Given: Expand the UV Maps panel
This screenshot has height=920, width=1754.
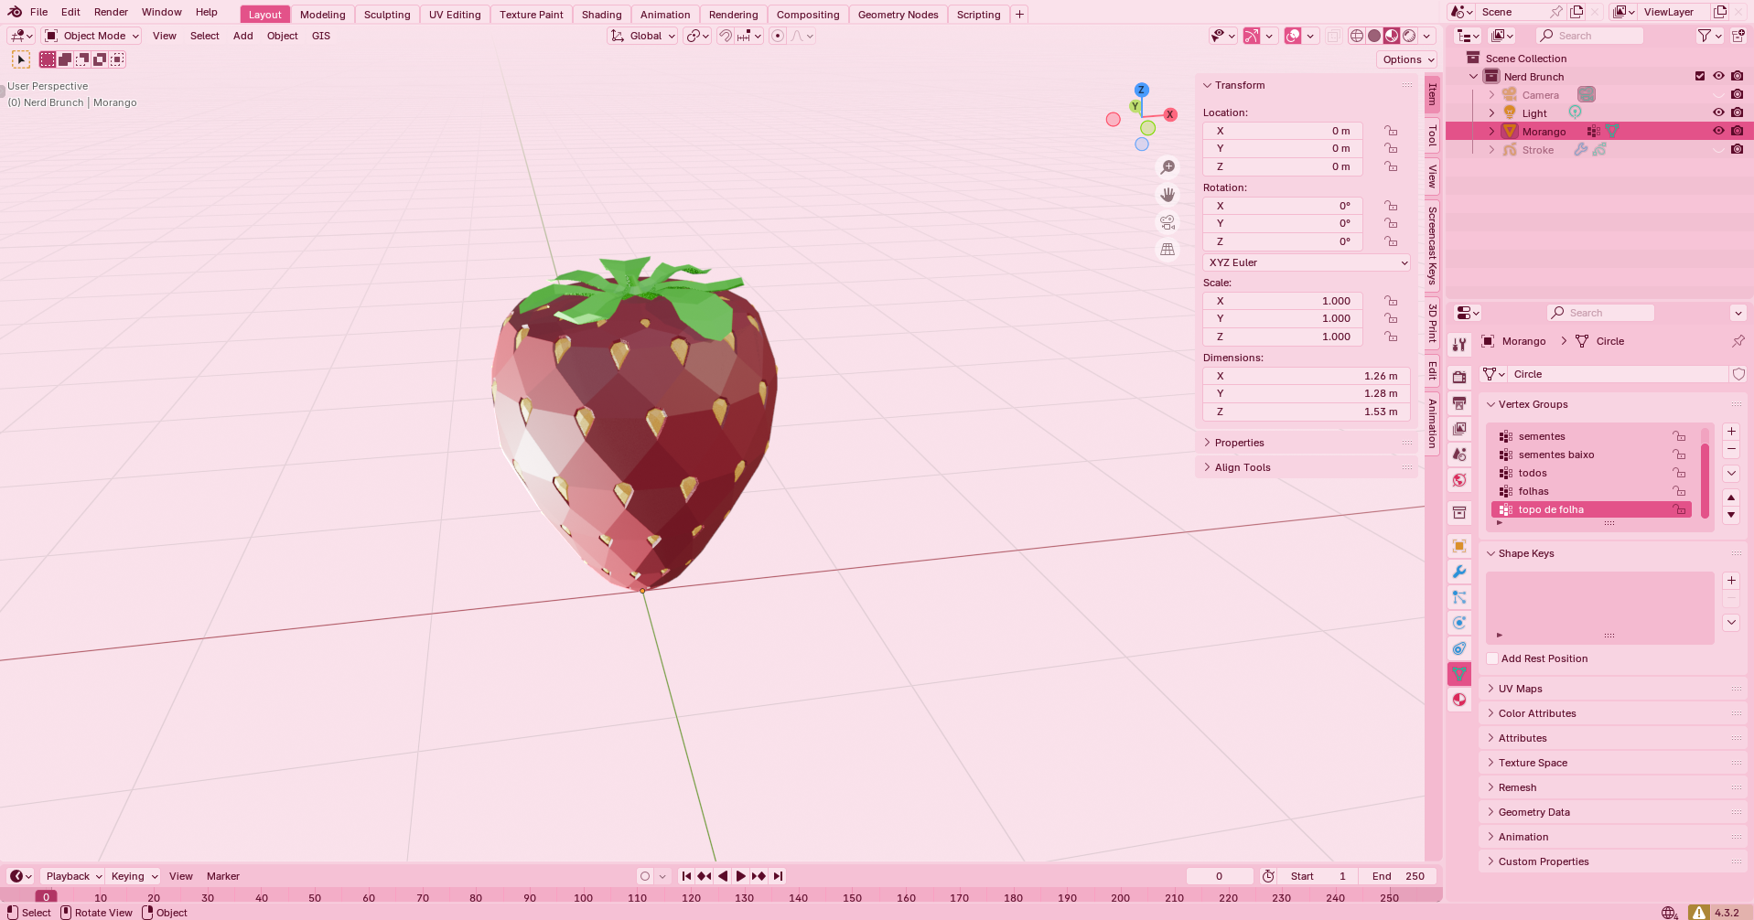Looking at the screenshot, I should tap(1491, 689).
